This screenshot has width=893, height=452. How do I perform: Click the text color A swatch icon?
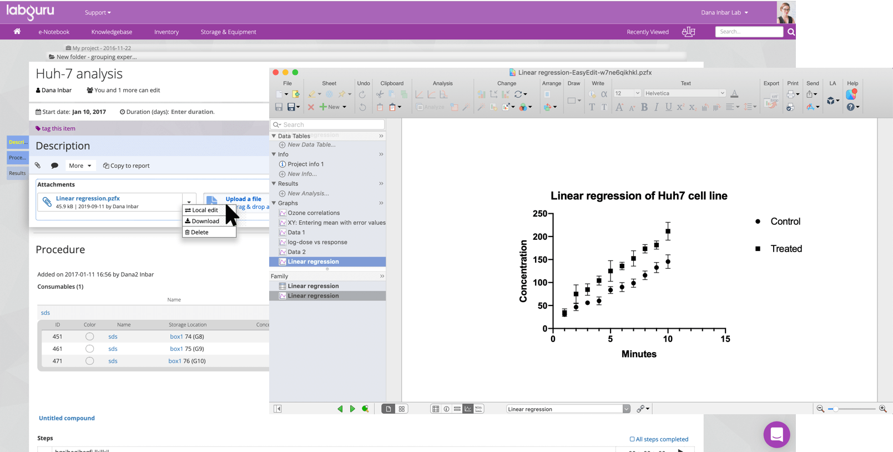click(x=734, y=94)
